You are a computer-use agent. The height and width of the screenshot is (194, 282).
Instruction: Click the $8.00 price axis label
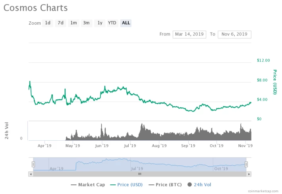(x=262, y=80)
